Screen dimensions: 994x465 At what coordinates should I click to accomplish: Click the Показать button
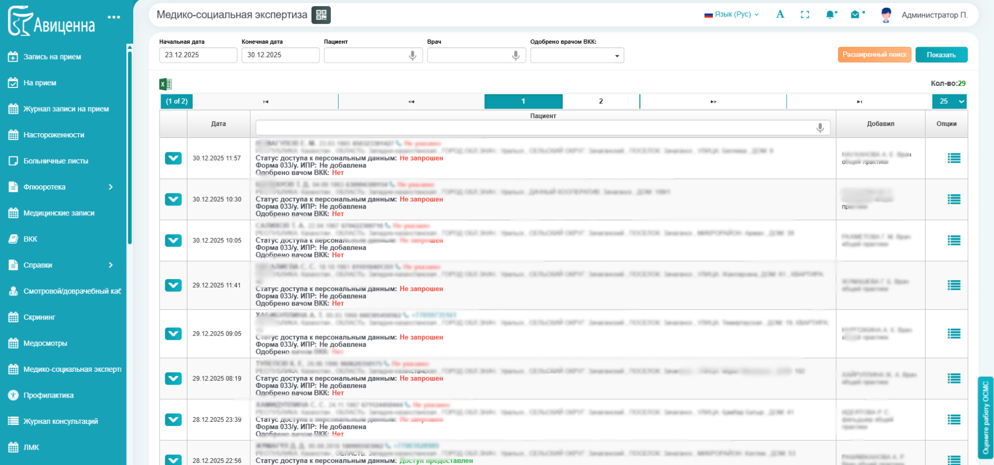click(x=941, y=55)
